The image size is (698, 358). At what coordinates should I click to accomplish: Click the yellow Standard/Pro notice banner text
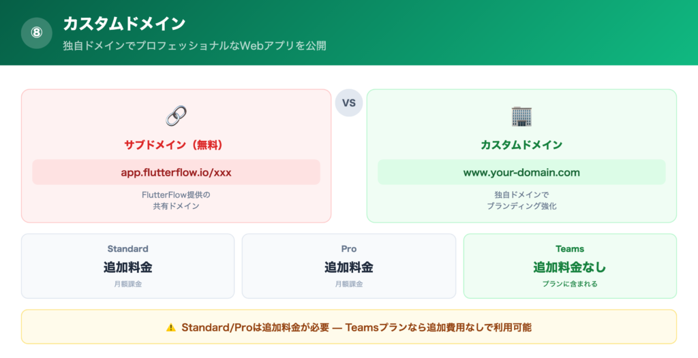pyautogui.click(x=356, y=327)
